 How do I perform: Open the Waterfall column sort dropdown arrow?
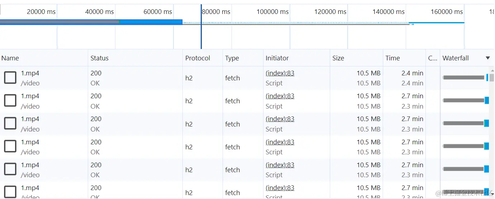[487, 58]
